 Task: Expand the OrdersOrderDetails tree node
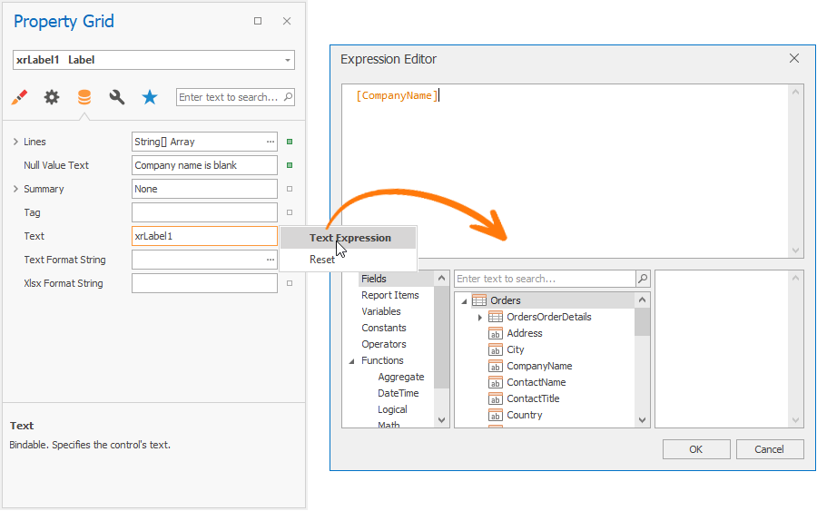(x=479, y=317)
